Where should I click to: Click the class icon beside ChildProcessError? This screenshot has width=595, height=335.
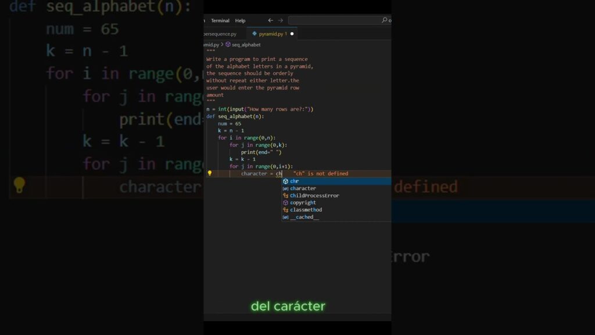(285, 195)
